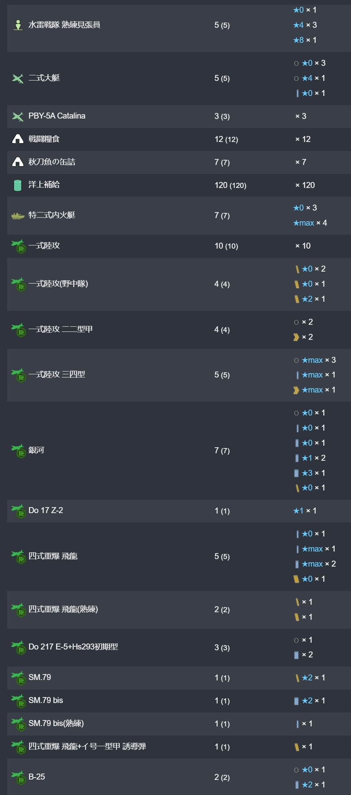Click the 120 (120) count for 洋上補給
Viewport: 351px width, 795px height.
(230, 185)
